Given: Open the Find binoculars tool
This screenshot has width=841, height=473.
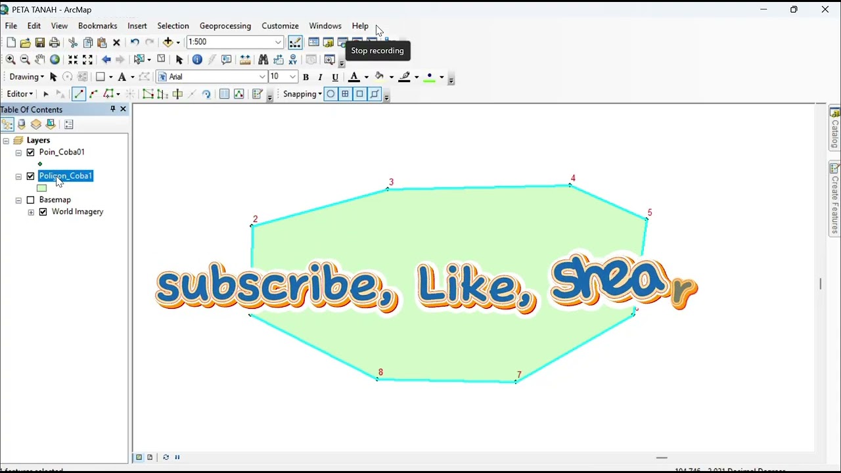Looking at the screenshot, I should pyautogui.click(x=263, y=60).
